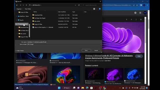
Task: Click the purple wallpaper preview image
Action: [123, 37]
